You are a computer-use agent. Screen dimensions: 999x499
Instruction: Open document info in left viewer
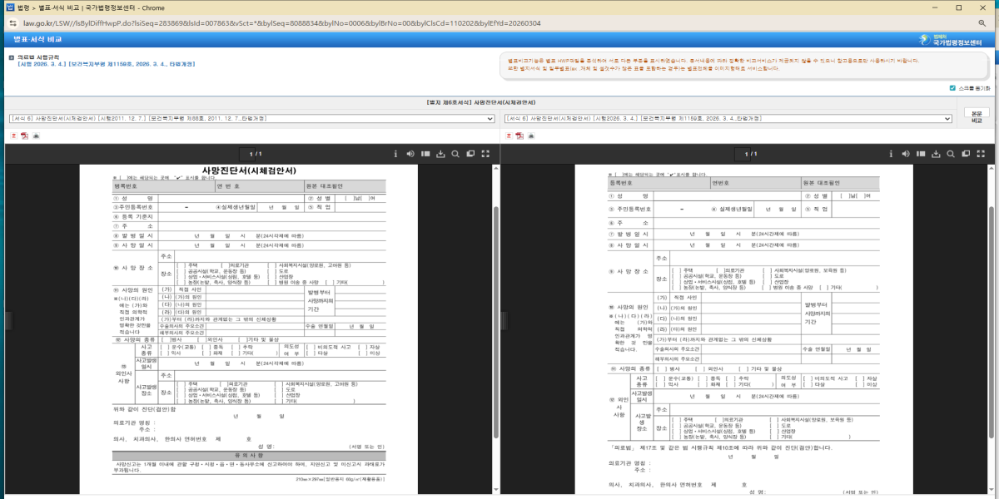(395, 154)
